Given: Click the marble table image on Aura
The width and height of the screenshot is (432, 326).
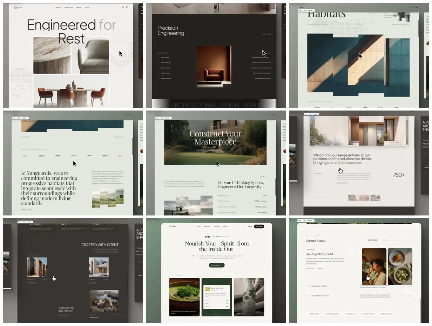Looking at the screenshot, I should coord(52,55).
